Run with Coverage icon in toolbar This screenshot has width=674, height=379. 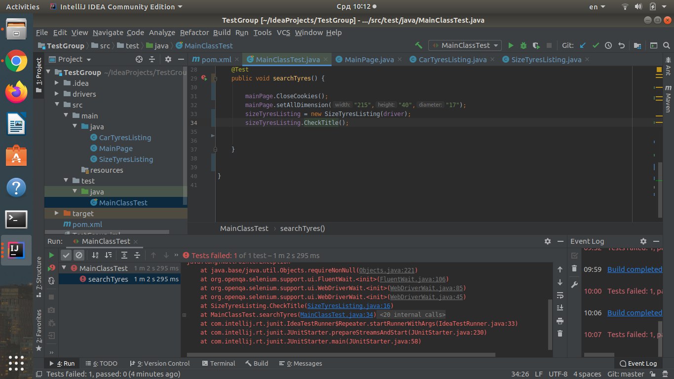pyautogui.click(x=536, y=45)
